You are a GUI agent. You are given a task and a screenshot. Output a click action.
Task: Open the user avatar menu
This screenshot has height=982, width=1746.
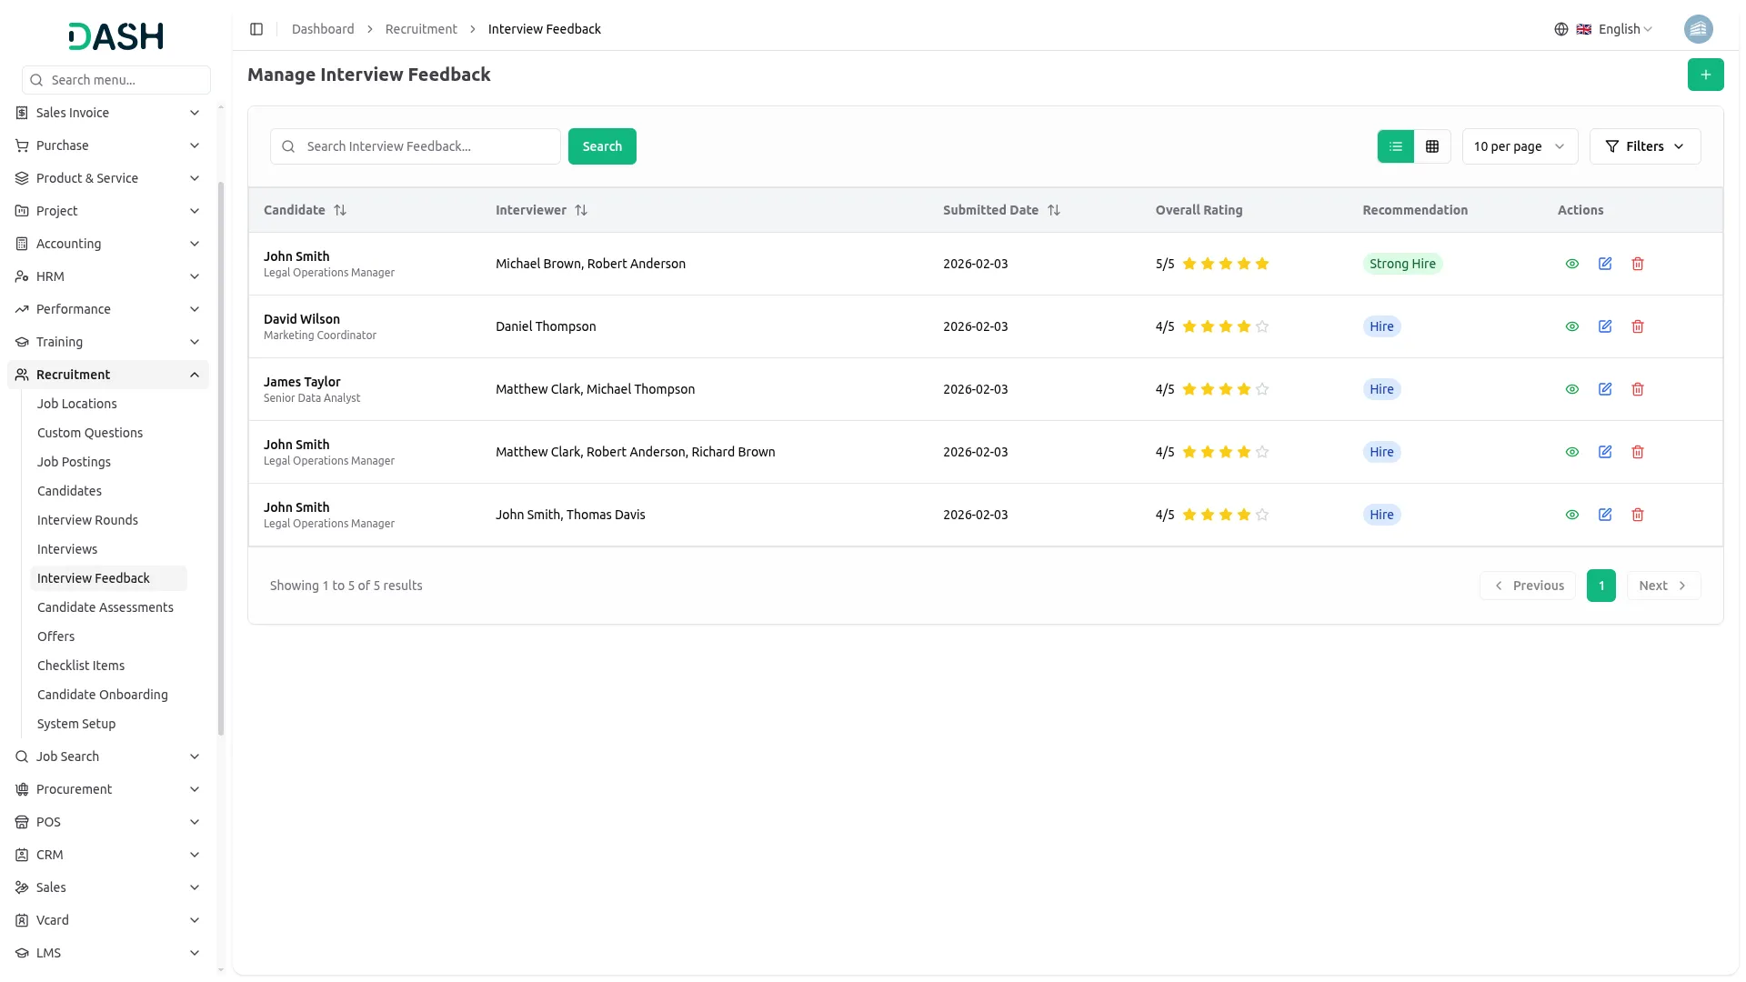tap(1698, 29)
